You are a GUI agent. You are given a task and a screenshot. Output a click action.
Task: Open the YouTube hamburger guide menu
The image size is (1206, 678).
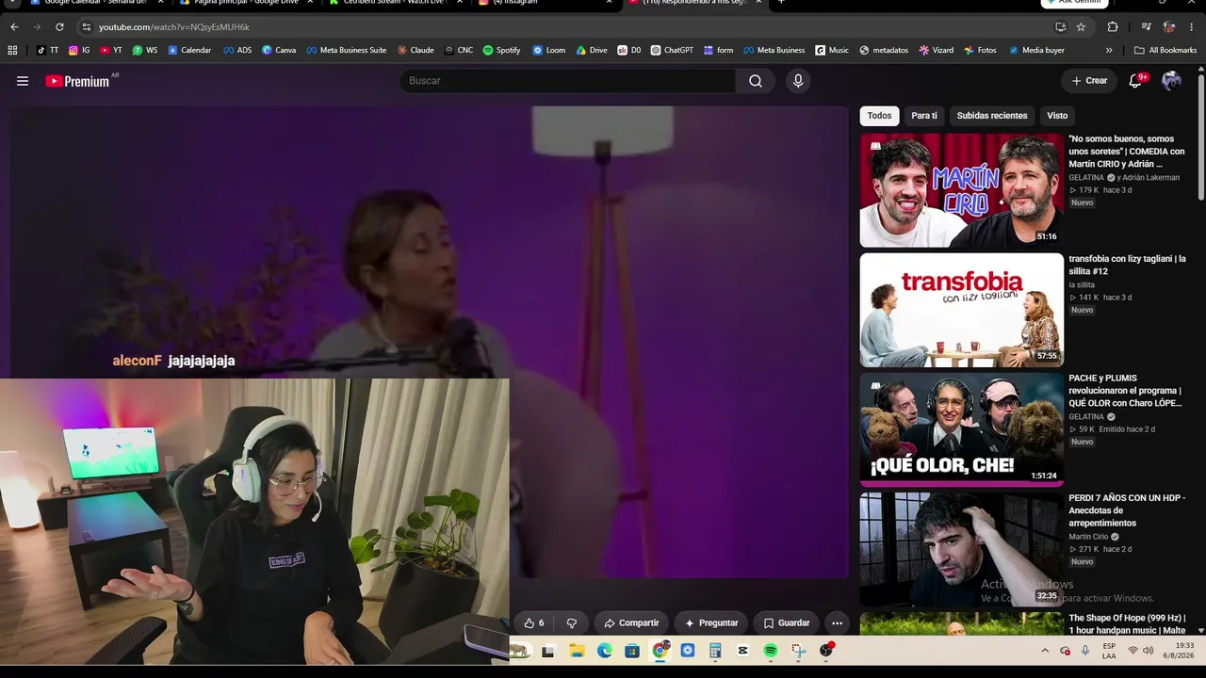[23, 81]
